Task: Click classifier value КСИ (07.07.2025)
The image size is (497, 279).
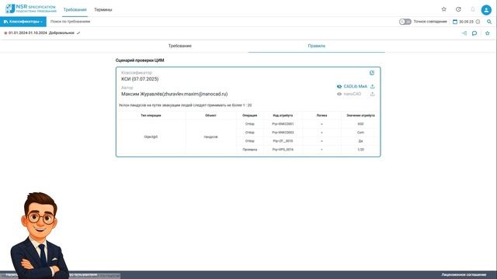Action: pyautogui.click(x=140, y=79)
